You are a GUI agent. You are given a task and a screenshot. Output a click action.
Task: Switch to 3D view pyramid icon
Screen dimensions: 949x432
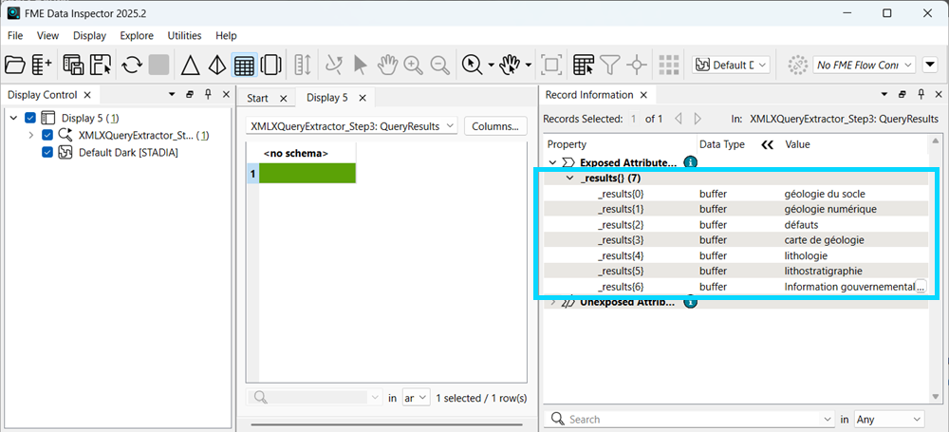pos(216,65)
